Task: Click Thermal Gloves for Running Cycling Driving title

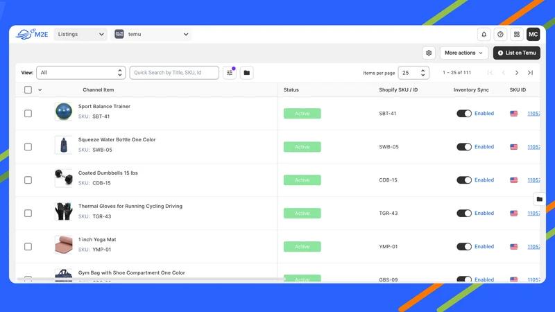Action: (130, 206)
